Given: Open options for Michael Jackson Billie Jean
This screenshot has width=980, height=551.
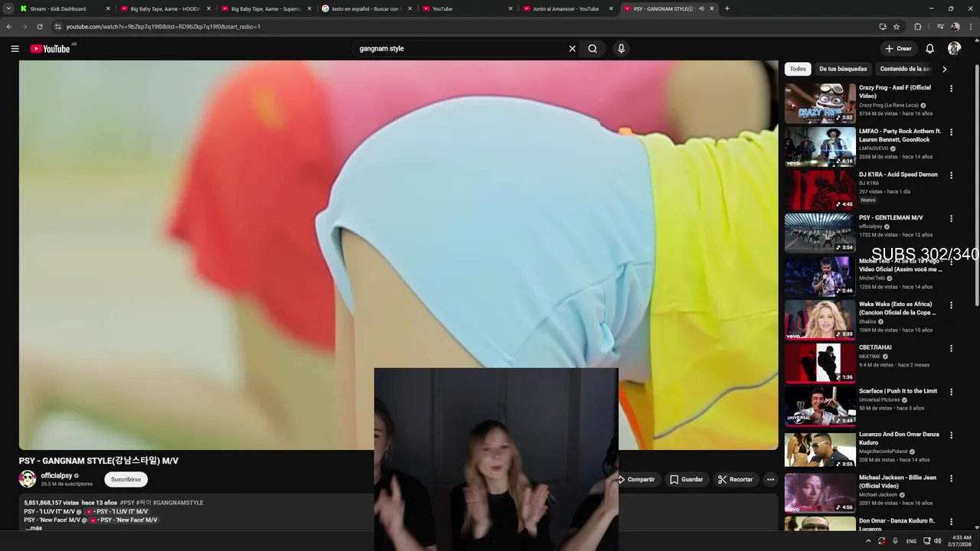Looking at the screenshot, I should (952, 478).
